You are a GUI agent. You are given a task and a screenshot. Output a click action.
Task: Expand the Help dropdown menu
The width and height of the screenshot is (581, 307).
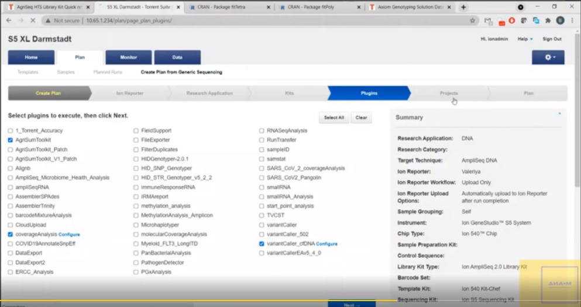coord(525,39)
